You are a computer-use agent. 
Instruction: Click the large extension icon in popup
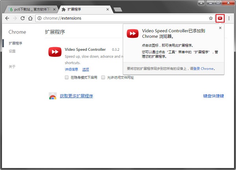(133, 33)
